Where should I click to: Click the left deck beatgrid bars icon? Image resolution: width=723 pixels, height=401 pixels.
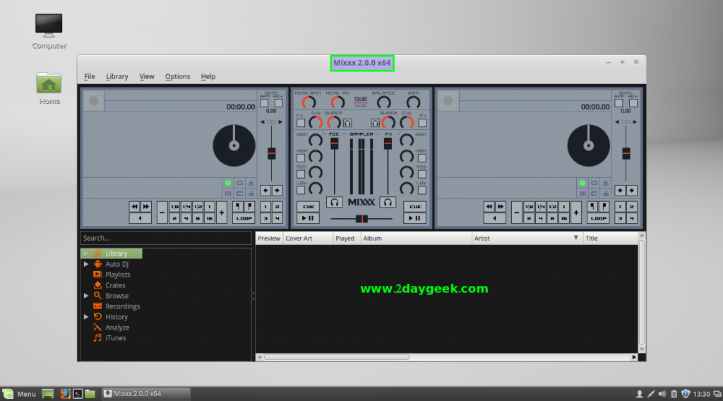click(x=228, y=193)
